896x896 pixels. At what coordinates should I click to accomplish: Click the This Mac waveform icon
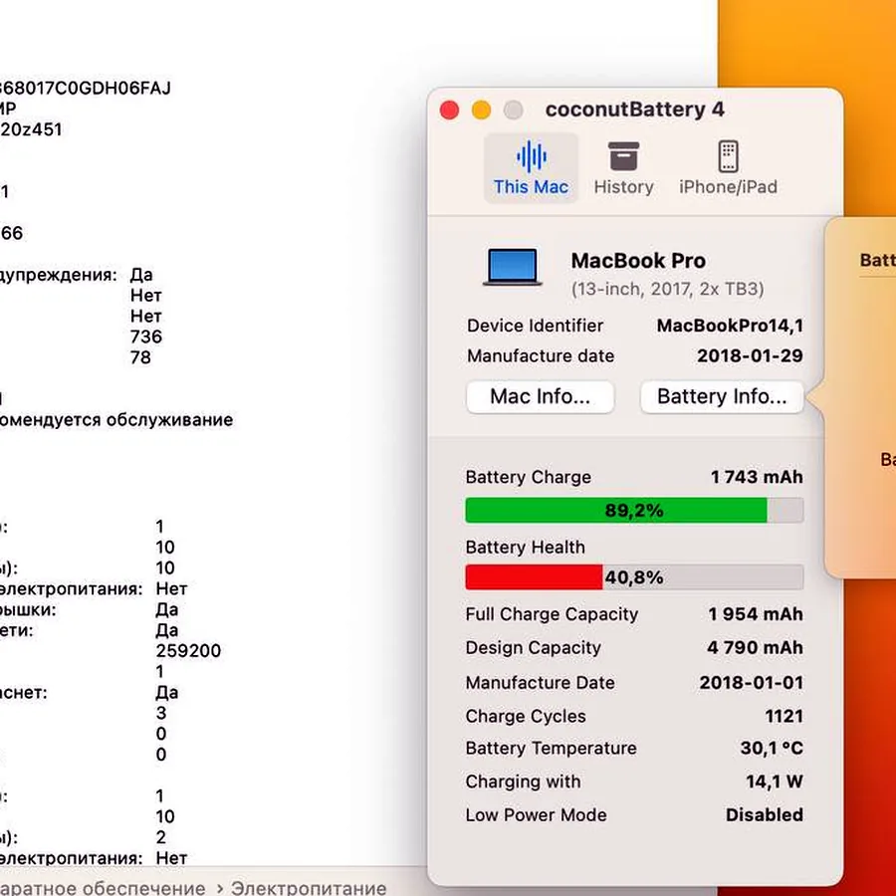click(532, 156)
